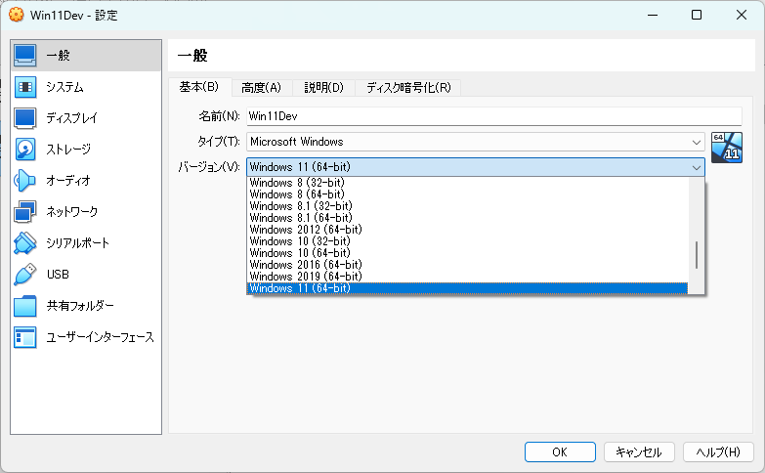Open the オーディオ settings category label
Screen dimensions: 765x473
[x=68, y=181]
